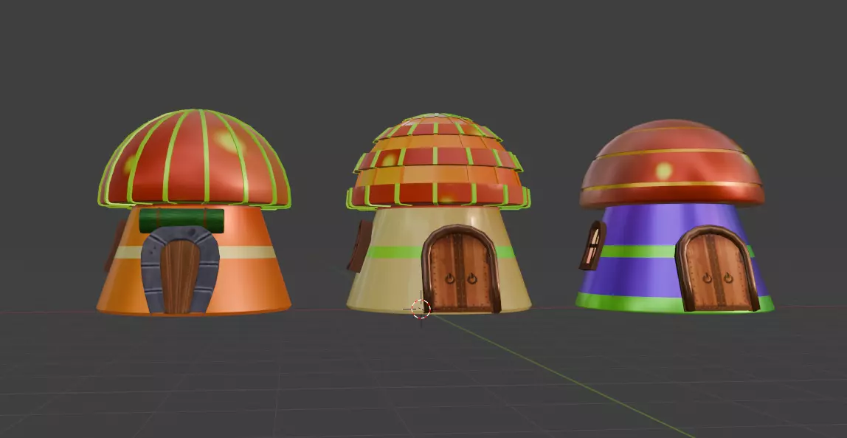Select the double wooden door on middle house
The height and width of the screenshot is (438, 847).
[461, 270]
